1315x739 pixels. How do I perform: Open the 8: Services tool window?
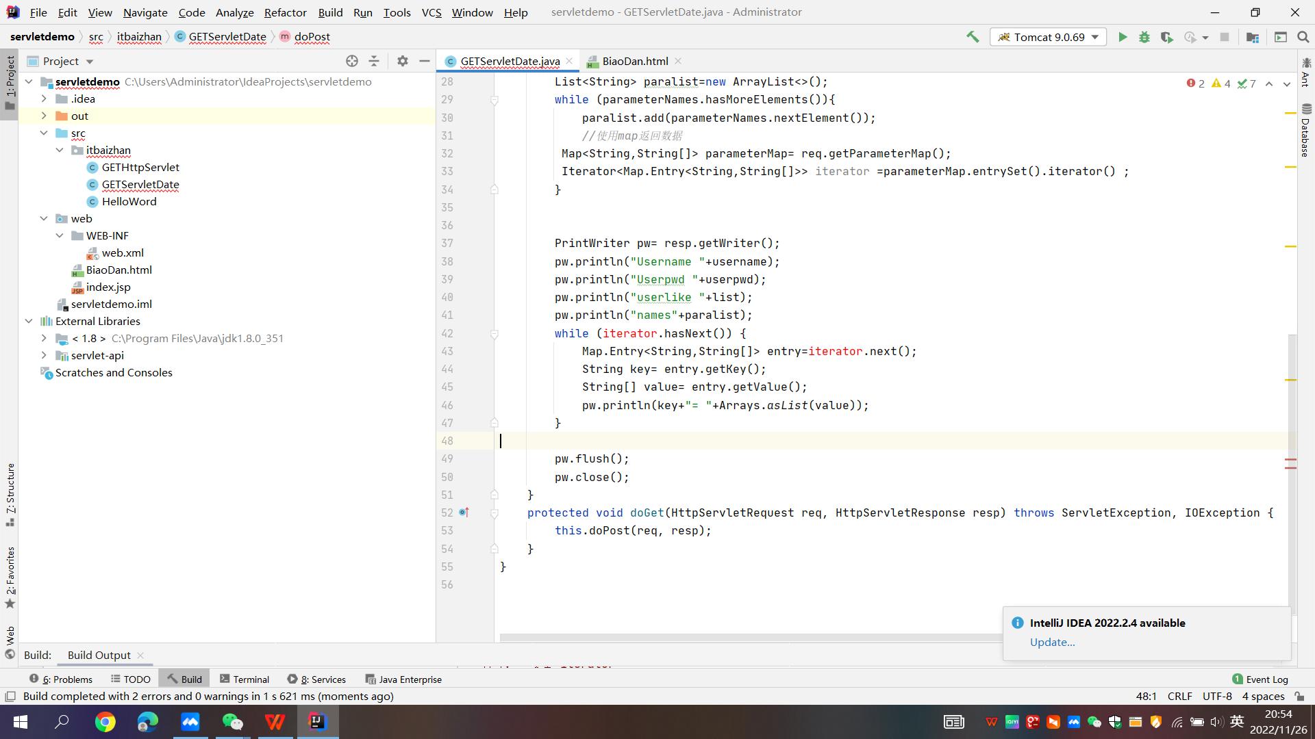click(316, 679)
